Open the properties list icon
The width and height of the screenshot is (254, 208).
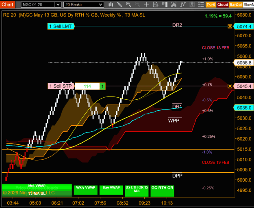point(201,4)
